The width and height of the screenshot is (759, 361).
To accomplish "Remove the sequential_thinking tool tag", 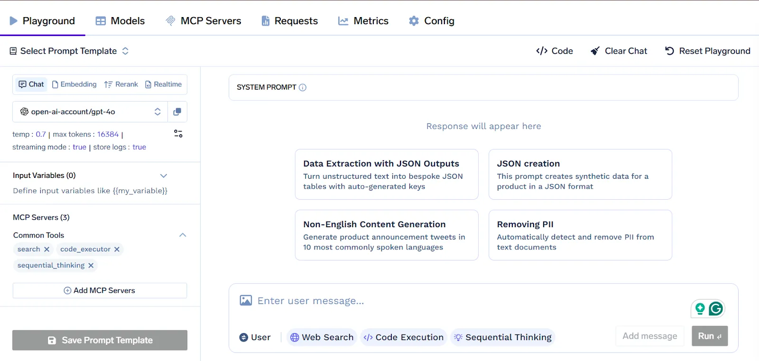I will click(91, 265).
